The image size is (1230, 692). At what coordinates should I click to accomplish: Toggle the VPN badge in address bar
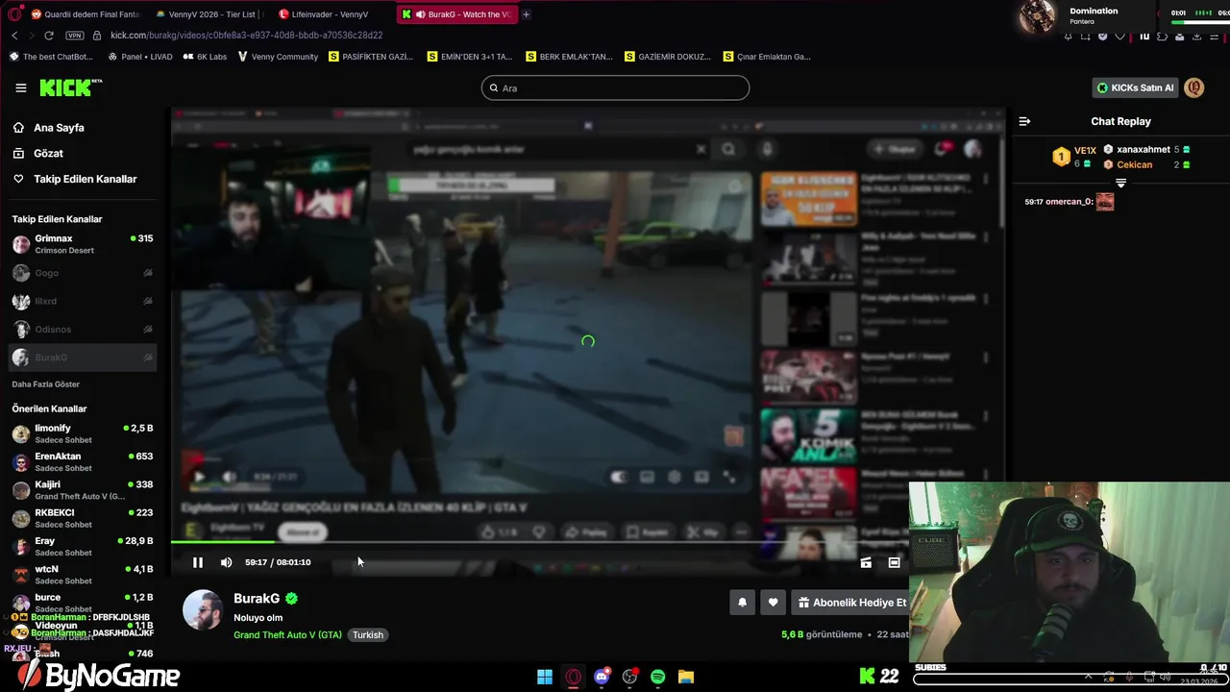(75, 36)
